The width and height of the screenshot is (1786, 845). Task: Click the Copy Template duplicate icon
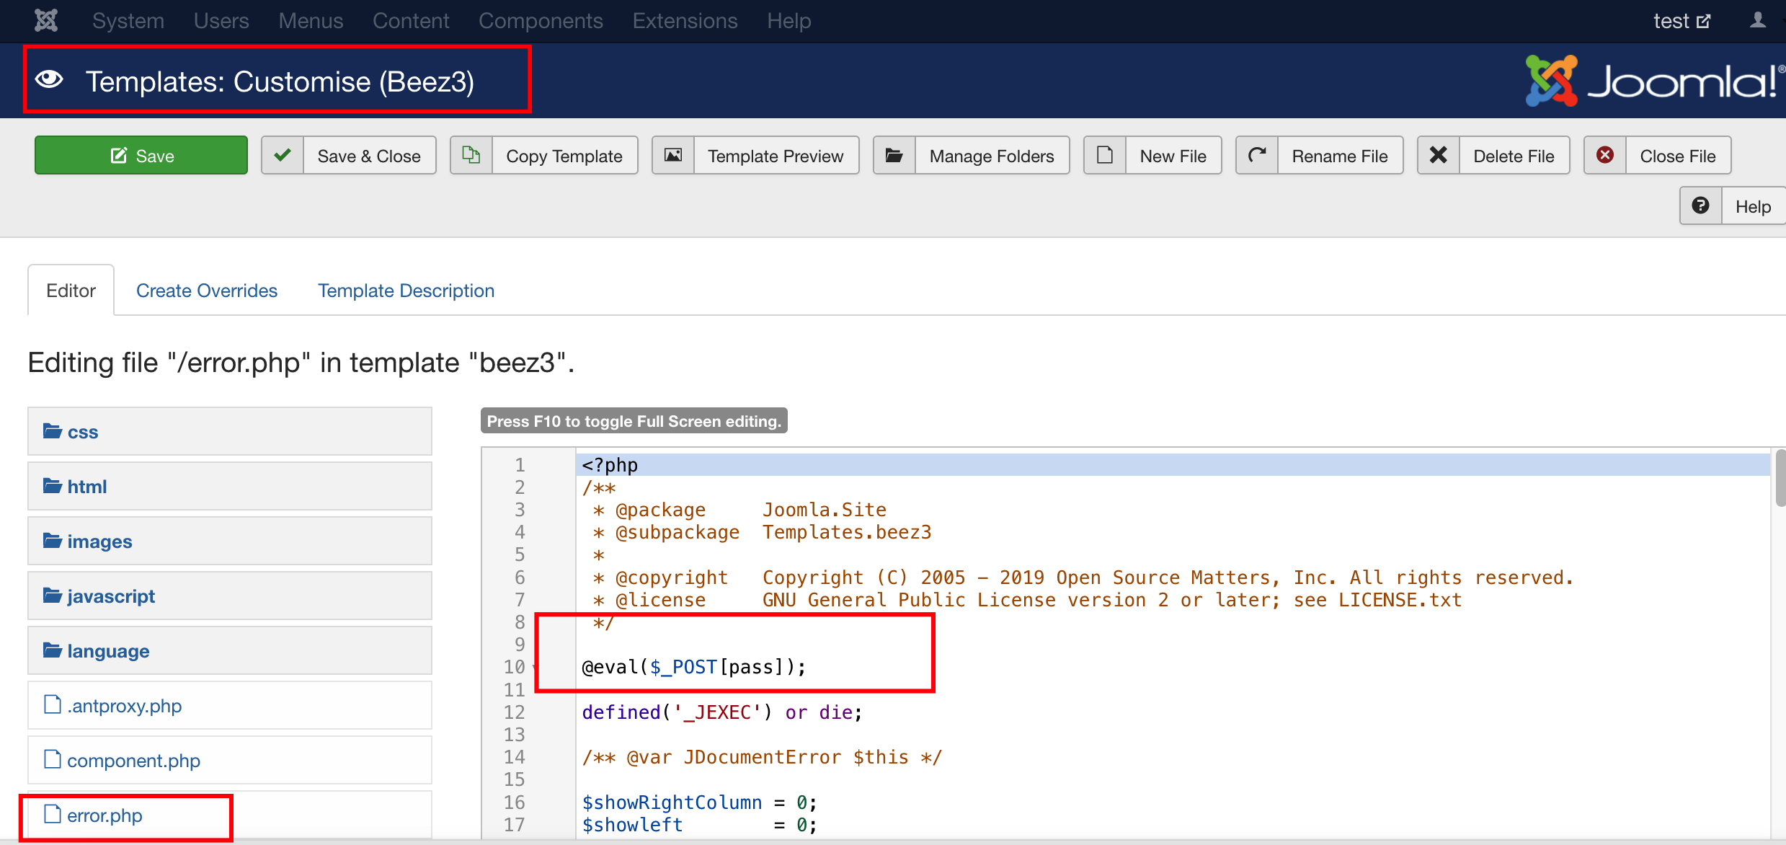471,155
